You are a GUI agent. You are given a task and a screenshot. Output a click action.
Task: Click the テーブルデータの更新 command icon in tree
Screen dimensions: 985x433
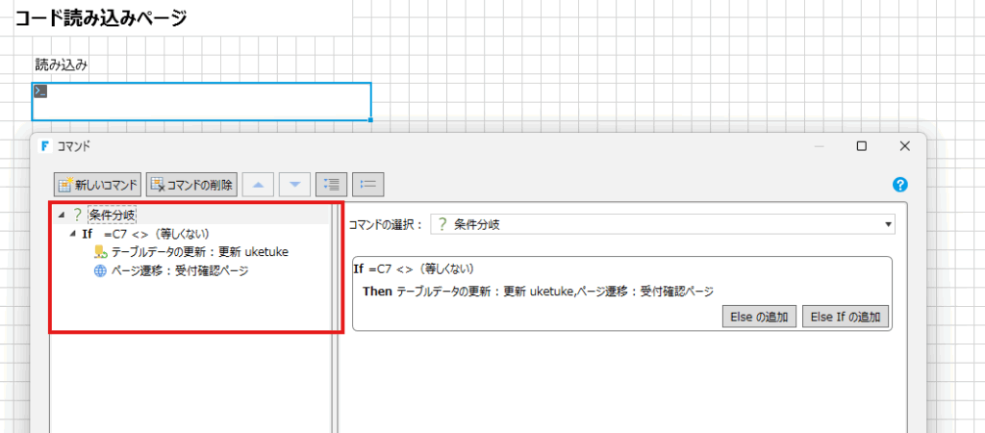click(x=100, y=252)
